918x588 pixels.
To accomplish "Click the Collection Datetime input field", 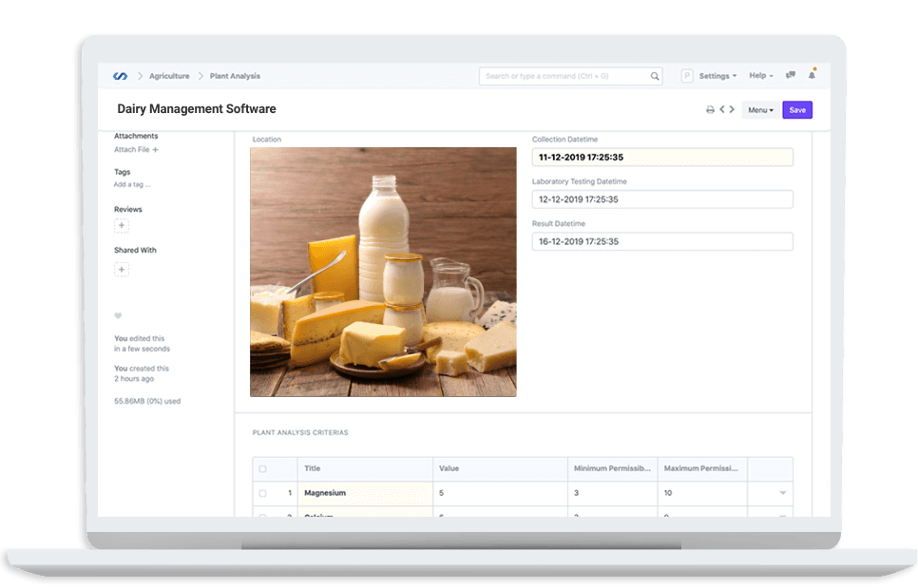I will [662, 157].
